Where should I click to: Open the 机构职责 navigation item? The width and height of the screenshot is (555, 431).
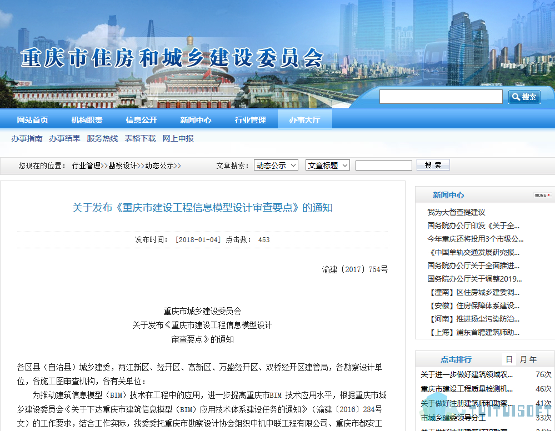(x=87, y=120)
